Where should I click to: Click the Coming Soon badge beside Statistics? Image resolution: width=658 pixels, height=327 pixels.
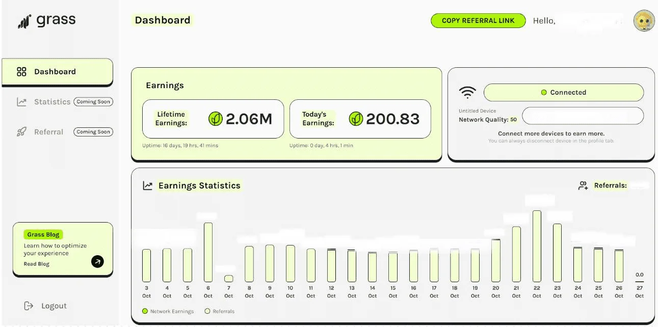pos(93,102)
